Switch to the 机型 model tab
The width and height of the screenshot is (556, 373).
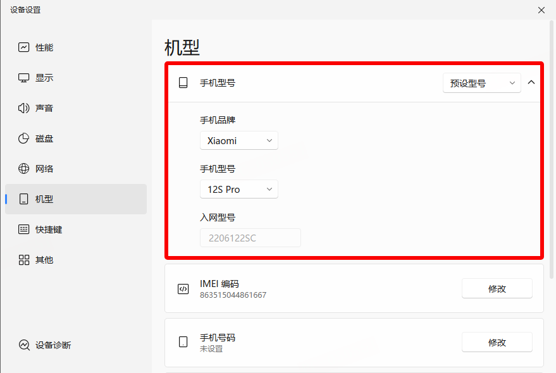point(76,199)
